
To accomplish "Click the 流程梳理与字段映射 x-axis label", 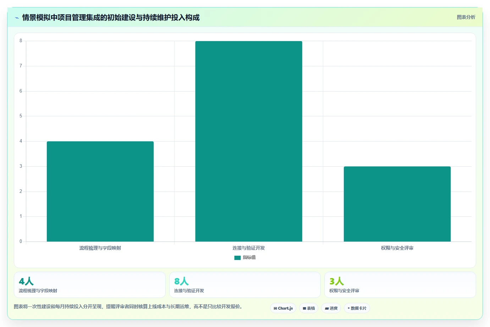I will point(100,248).
